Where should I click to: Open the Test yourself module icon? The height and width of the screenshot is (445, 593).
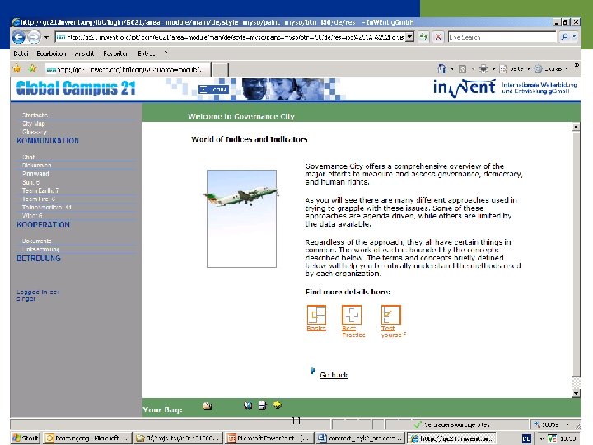pyautogui.click(x=391, y=315)
